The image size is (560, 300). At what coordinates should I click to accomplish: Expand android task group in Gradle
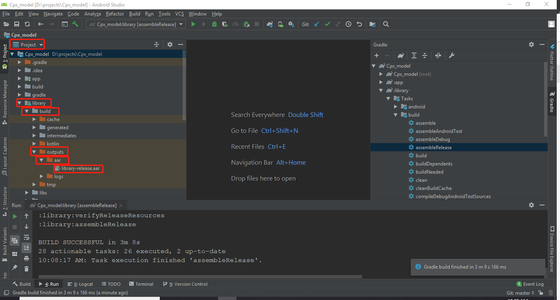pyautogui.click(x=396, y=107)
